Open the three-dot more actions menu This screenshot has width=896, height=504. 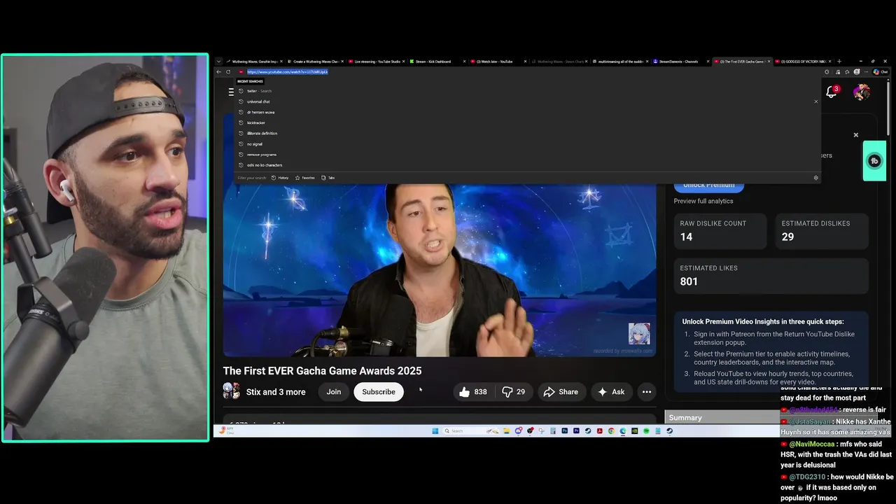[647, 392]
